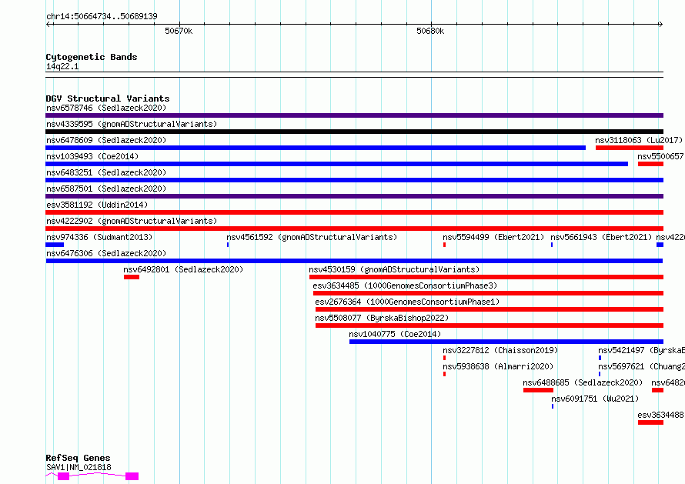This screenshot has width=685, height=484.
Task: Select esv3634485 (1000GenomesConsortiumPhase3) label
Action: pos(405,285)
